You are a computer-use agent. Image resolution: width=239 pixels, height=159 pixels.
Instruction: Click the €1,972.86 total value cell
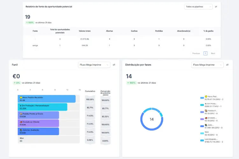[x=84, y=39]
